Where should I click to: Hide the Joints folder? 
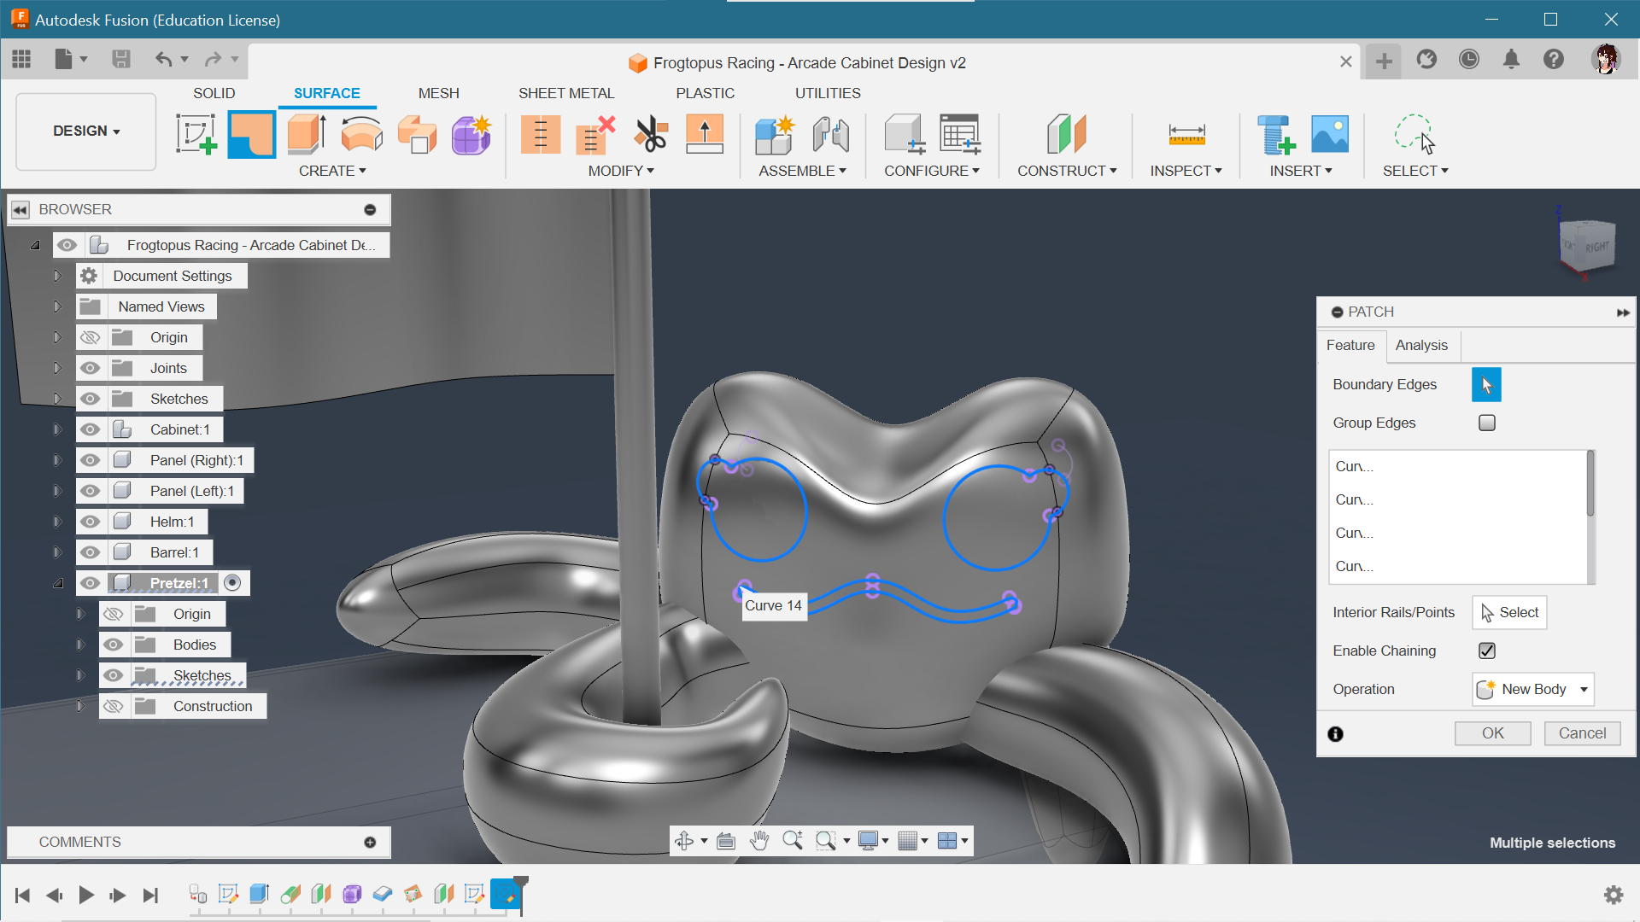[90, 368]
